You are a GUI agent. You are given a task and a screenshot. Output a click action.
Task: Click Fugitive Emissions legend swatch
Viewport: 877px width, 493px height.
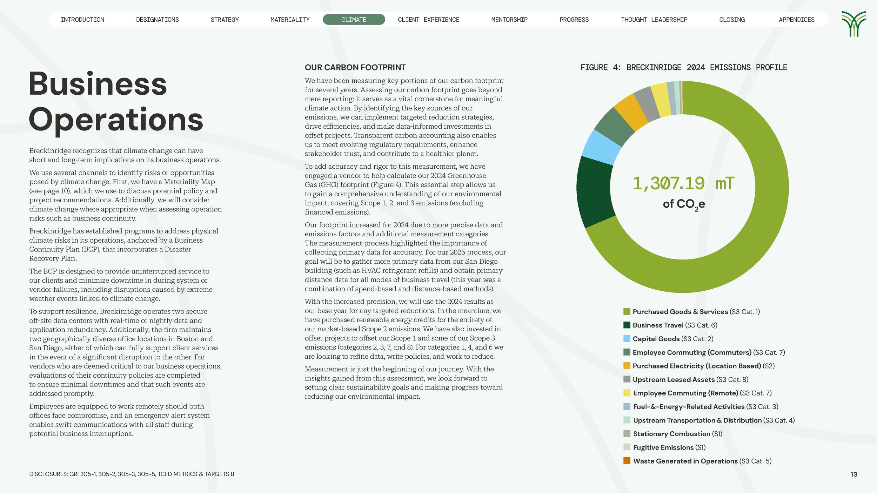click(x=627, y=447)
